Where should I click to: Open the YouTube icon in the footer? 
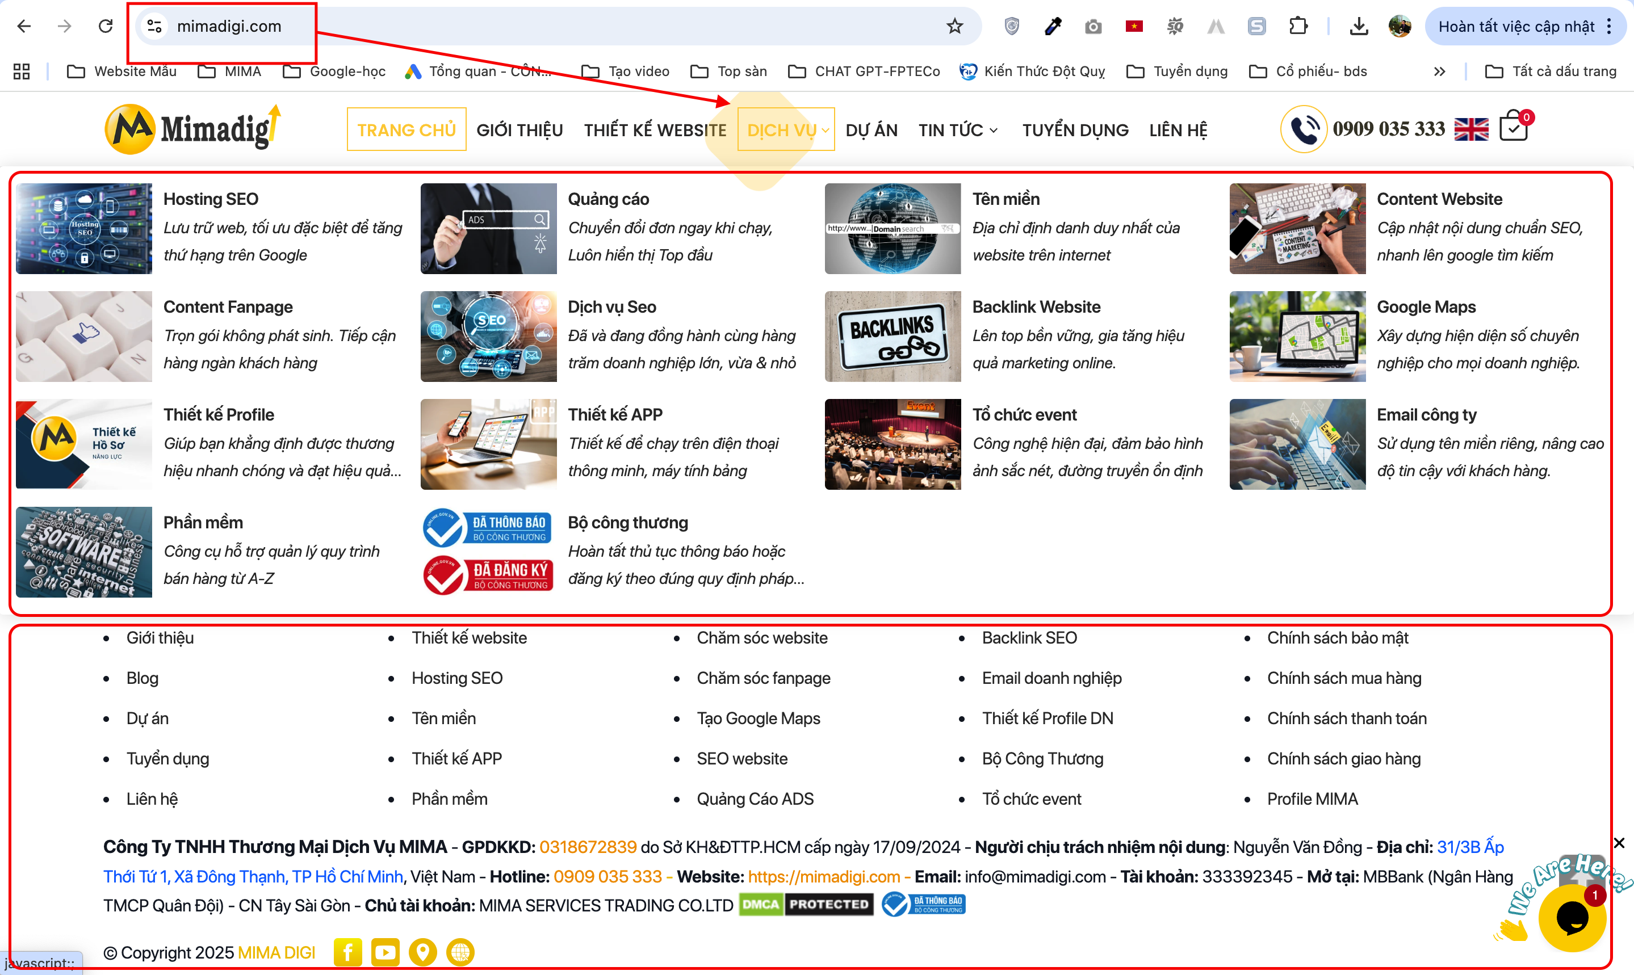pos(385,952)
